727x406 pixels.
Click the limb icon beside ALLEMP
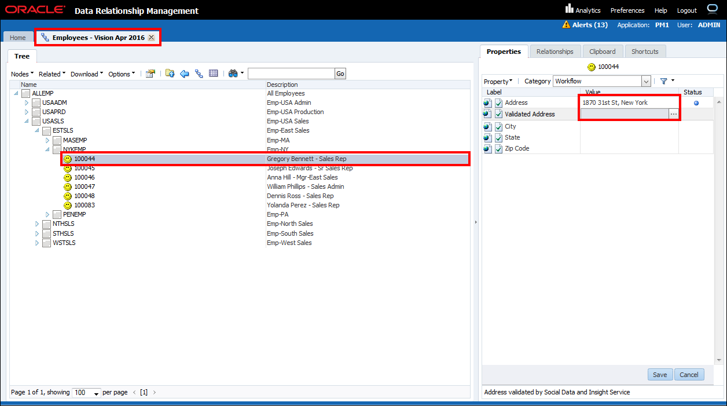pyautogui.click(x=25, y=93)
